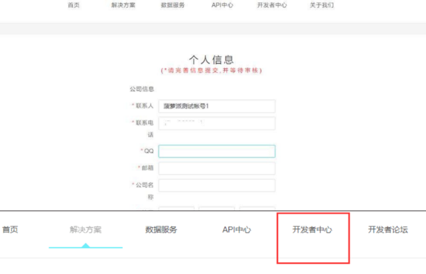Select 数据服务 in the top navigation bar
Viewport: 426px width, 274px height.
click(173, 5)
